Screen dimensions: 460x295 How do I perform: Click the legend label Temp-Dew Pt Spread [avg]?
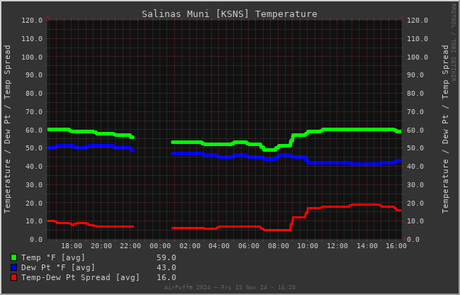pyautogui.click(x=80, y=277)
